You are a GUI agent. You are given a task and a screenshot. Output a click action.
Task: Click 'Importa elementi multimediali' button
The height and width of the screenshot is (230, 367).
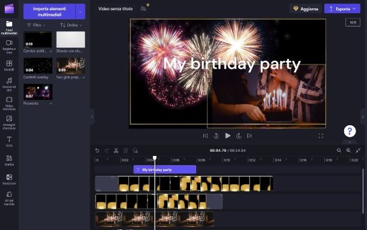49,11
